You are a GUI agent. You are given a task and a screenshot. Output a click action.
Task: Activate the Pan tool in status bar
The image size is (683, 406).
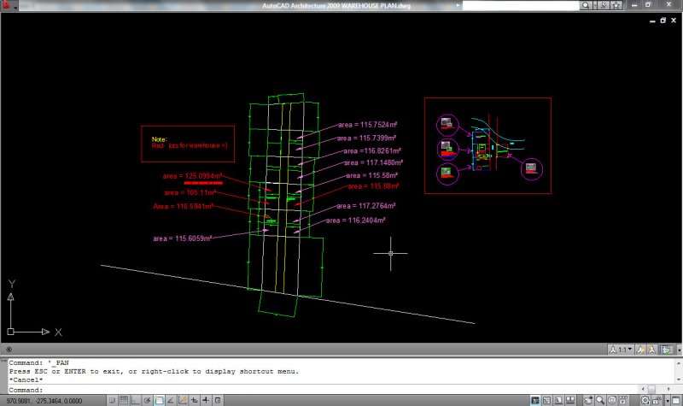(588, 400)
